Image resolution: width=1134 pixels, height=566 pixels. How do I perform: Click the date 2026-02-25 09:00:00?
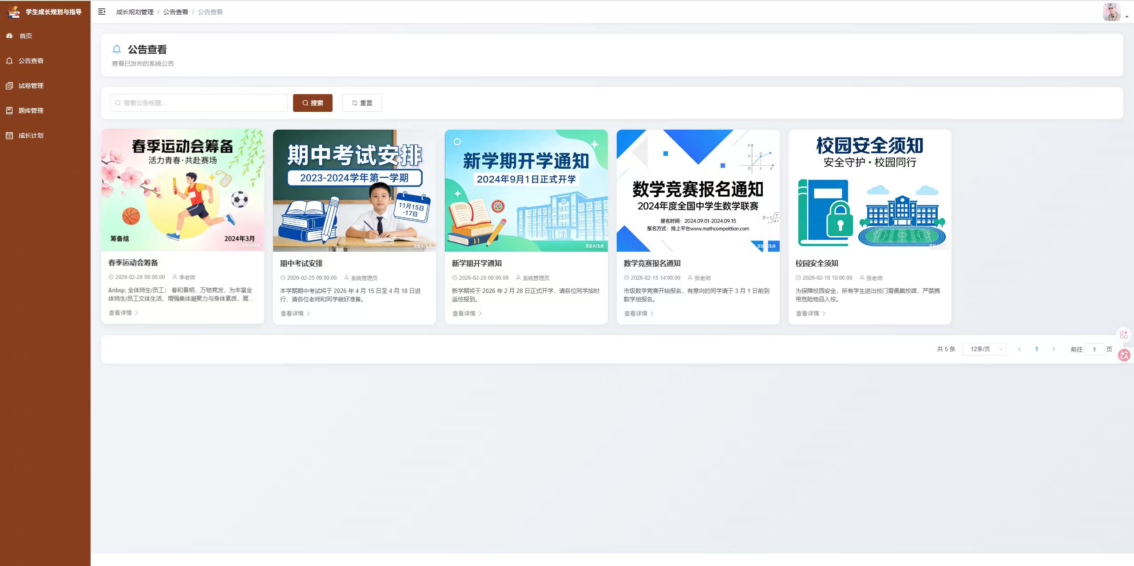[312, 278]
